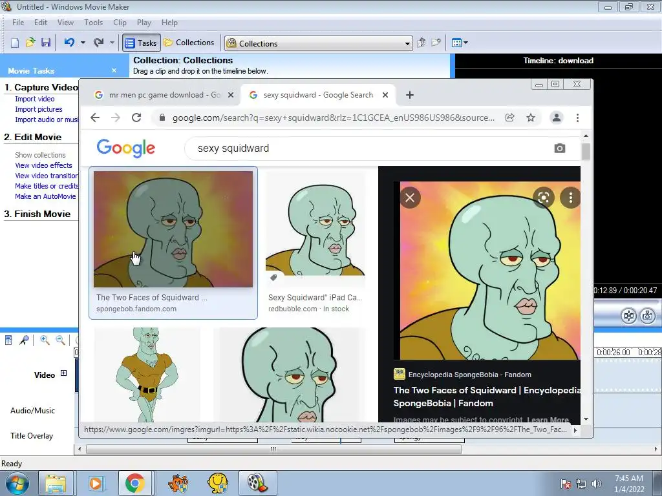This screenshot has width=662, height=496.
Task: Click the Chrome address bar URL
Action: coord(334,118)
